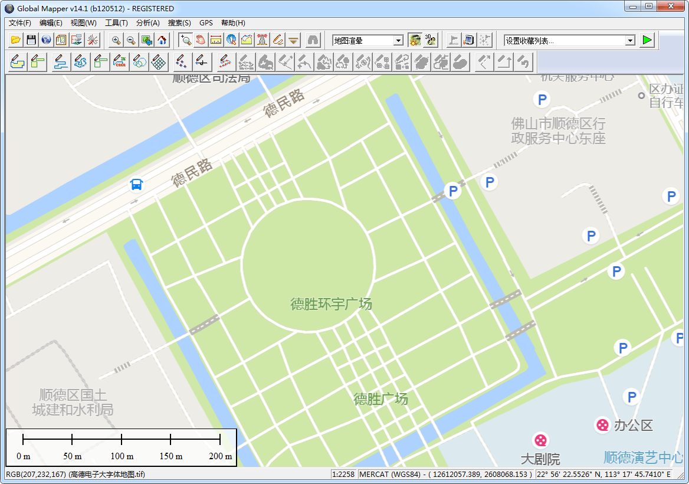Open Configuration wrench and screwdriver icon
The height and width of the screenshot is (484, 689).
click(x=92, y=41)
